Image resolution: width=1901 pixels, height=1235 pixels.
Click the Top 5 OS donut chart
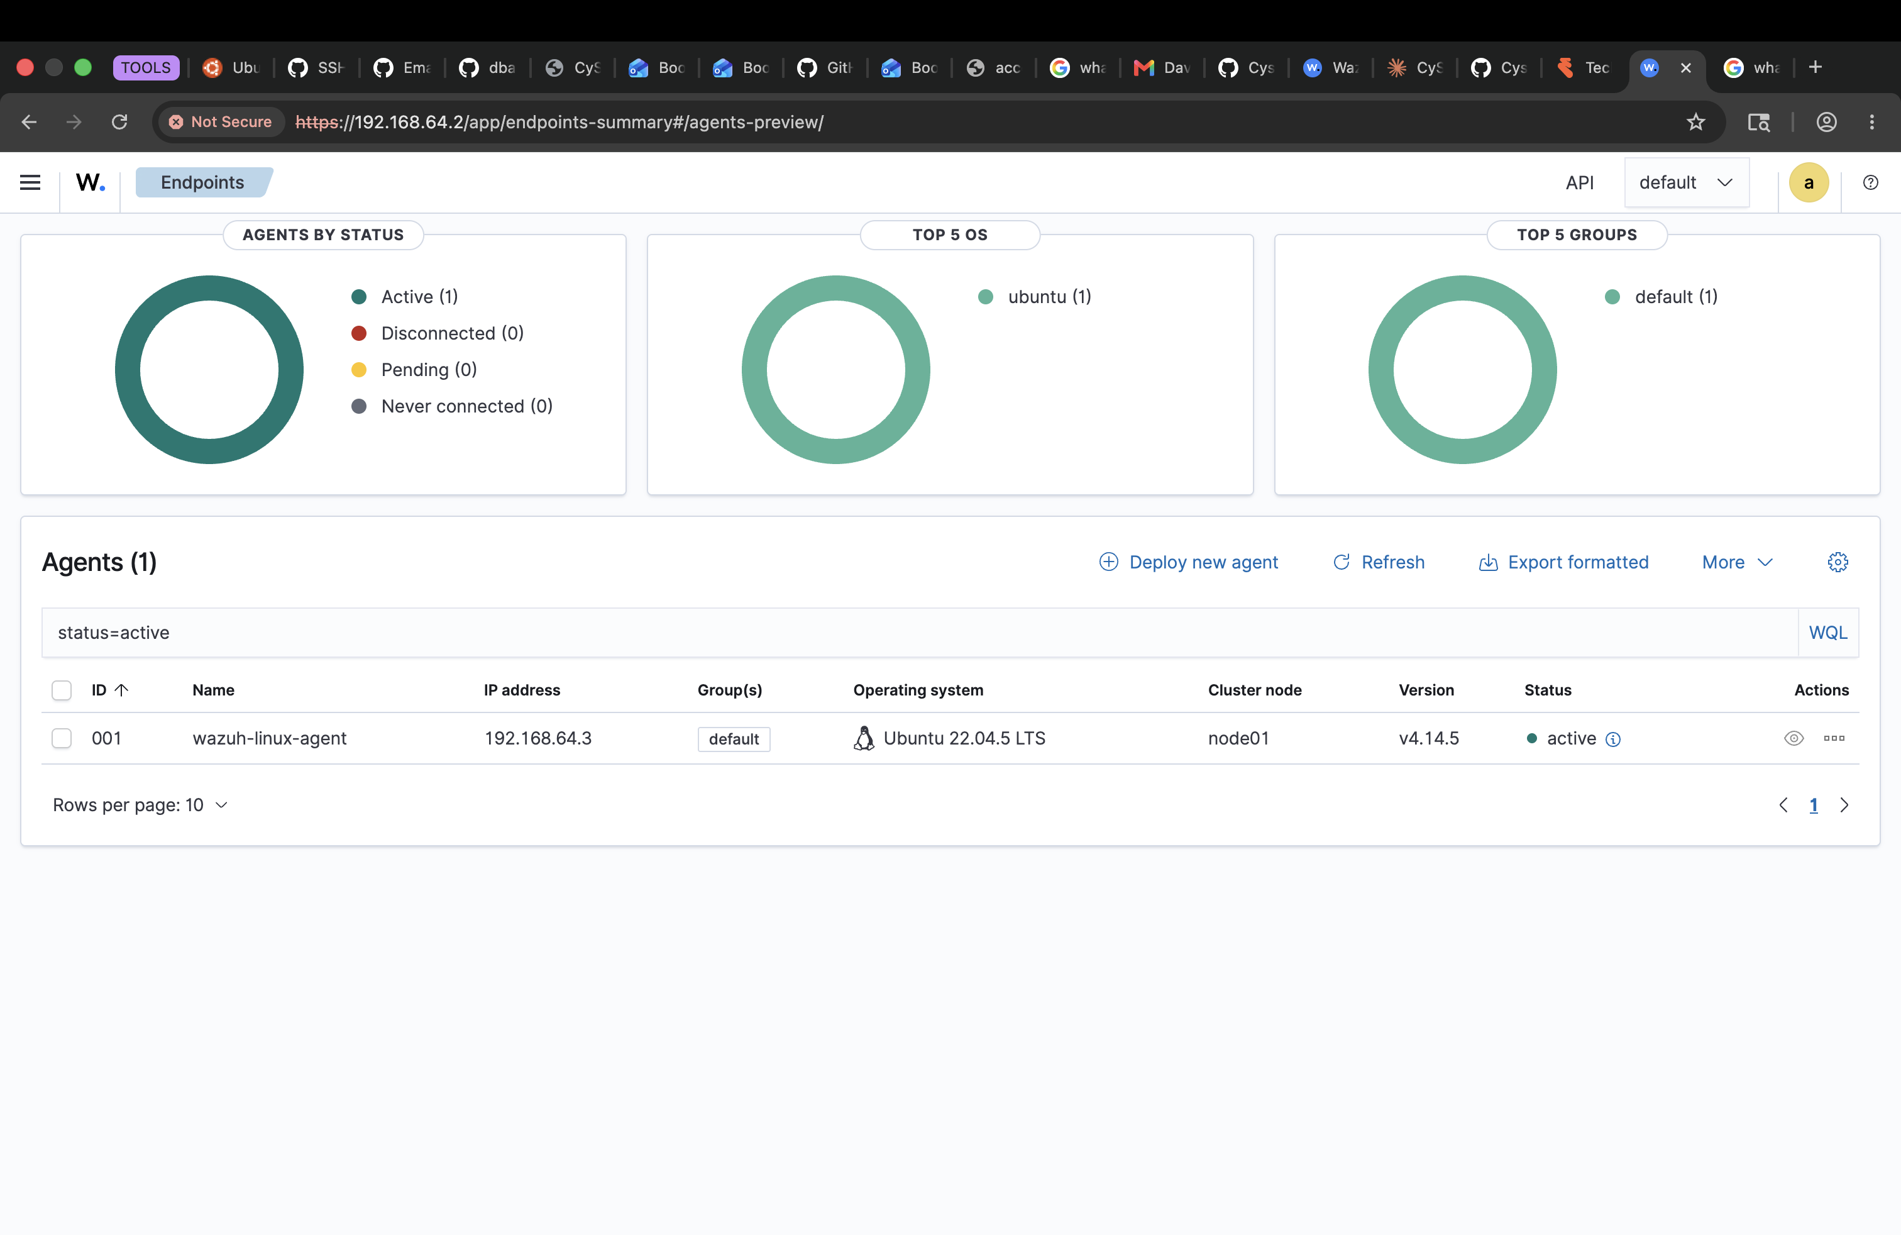835,370
